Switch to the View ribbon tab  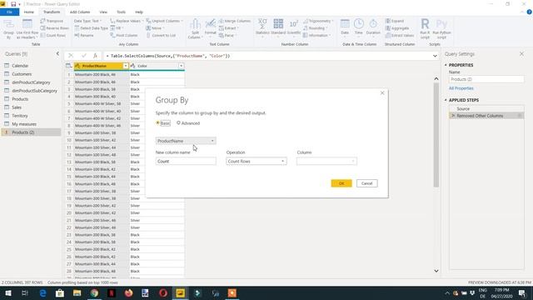coord(103,12)
